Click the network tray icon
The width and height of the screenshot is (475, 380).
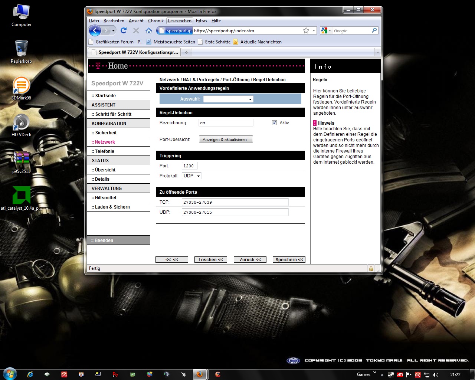tap(426, 374)
